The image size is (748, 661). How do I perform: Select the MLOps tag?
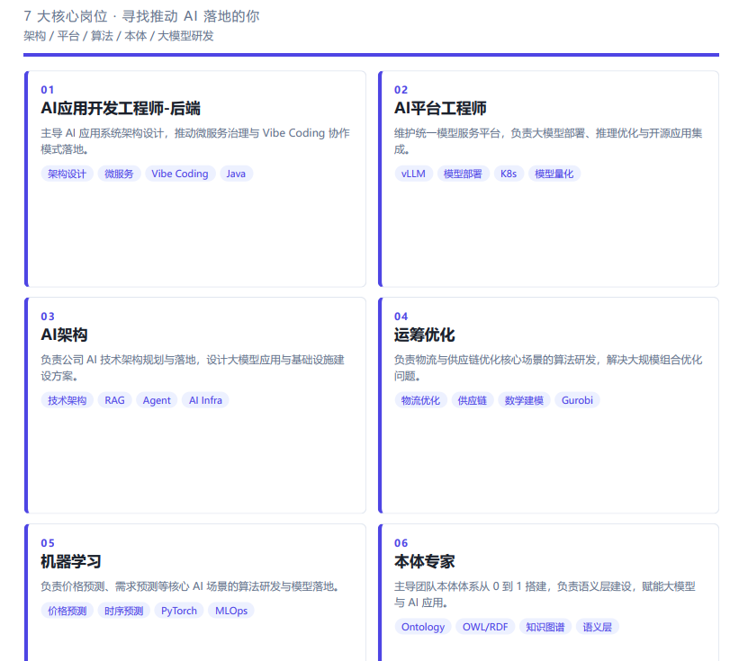pyautogui.click(x=231, y=611)
